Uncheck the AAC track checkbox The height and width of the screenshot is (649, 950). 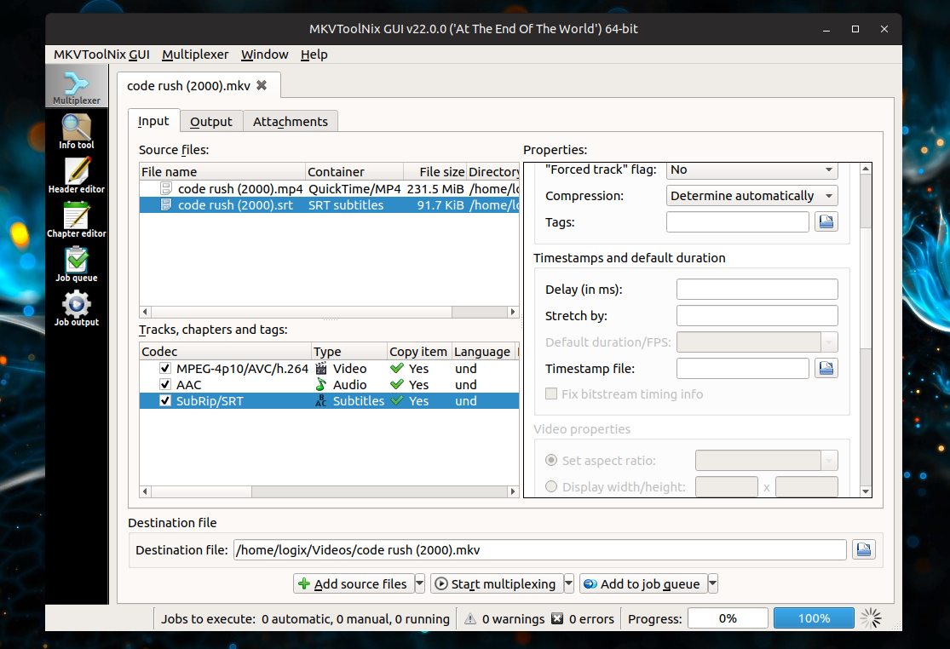click(164, 384)
